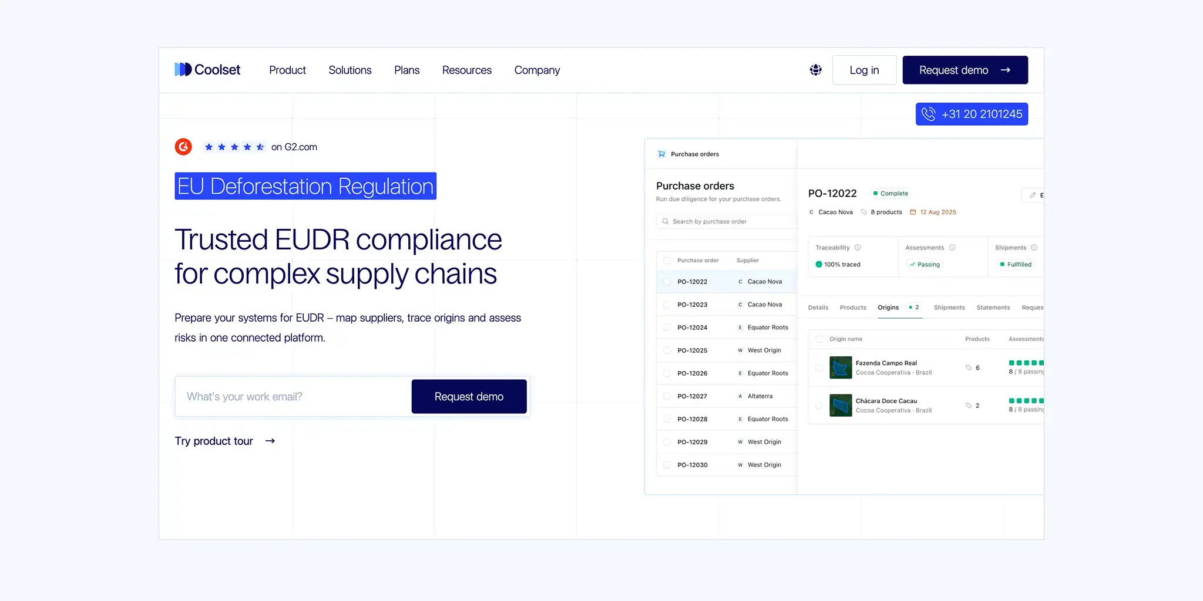This screenshot has height=601, width=1203.
Task: Focus the Search by purchase order field
Action: [x=727, y=221]
